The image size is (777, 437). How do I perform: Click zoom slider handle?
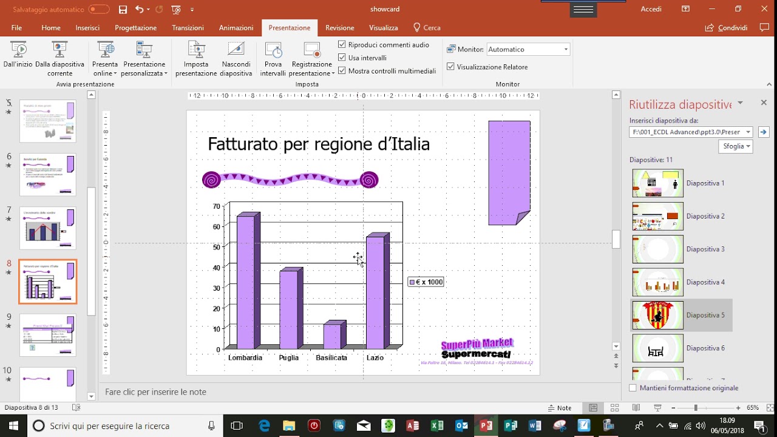pos(696,408)
